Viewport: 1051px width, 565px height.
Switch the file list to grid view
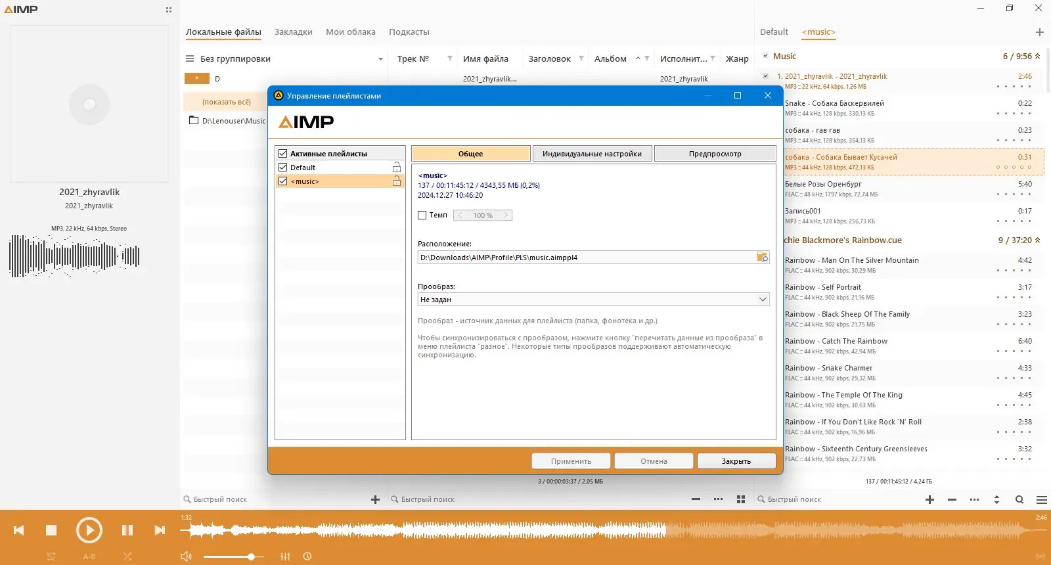[x=741, y=499]
